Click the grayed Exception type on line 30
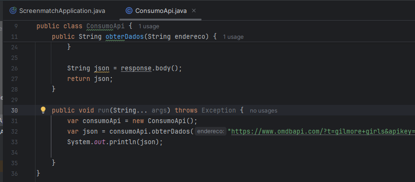 [219, 110]
